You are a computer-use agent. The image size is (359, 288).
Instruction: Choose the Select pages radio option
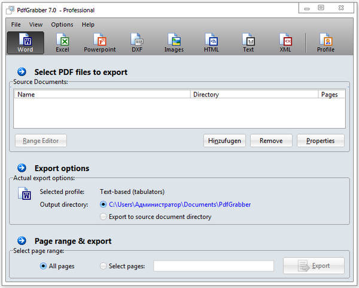coord(104,266)
